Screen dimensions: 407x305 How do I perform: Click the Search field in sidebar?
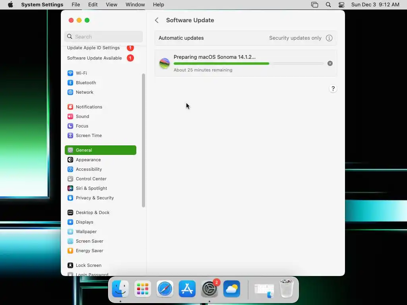tap(104, 37)
